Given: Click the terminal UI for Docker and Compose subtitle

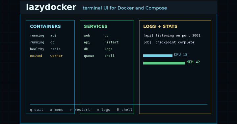Looking at the screenshot, I should [x=125, y=8].
